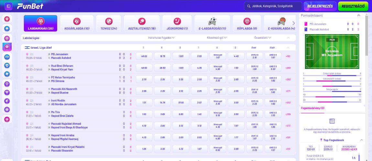Image resolution: width=372 pixels, height=161 pixels.
Task: Open the gift promotions icon in sidebar
Action: point(7,19)
